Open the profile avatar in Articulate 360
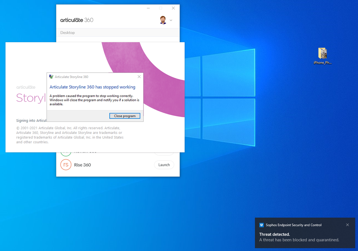This screenshot has height=251, width=358. coord(163,20)
